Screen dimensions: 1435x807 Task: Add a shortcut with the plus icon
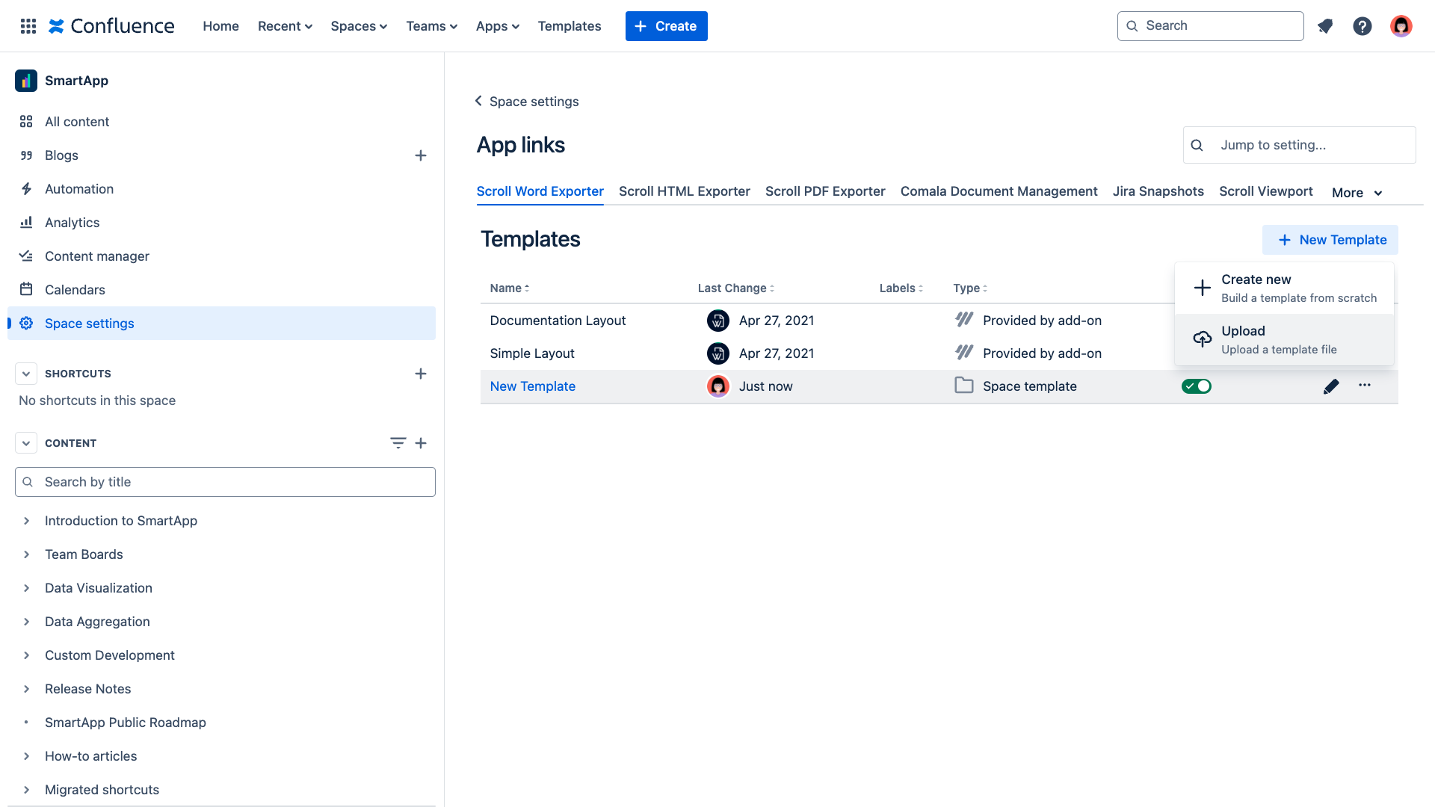tap(421, 374)
